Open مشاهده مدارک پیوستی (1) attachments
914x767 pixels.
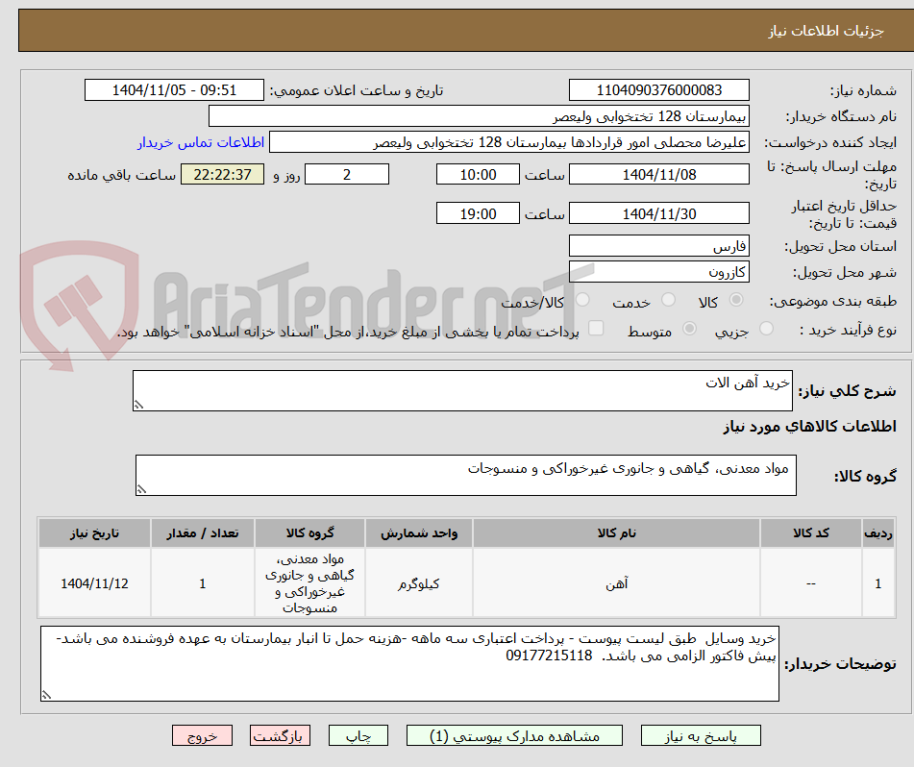click(x=514, y=735)
